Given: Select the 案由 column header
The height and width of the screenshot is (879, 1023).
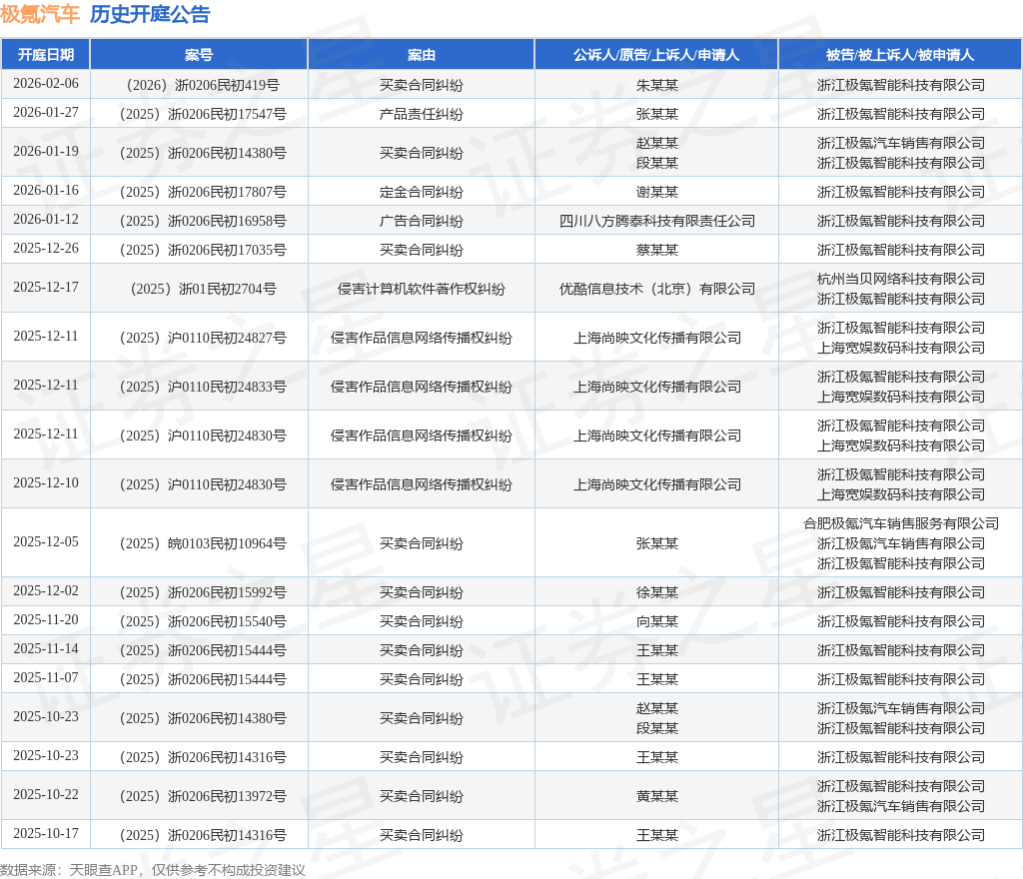Looking at the screenshot, I should tap(421, 55).
